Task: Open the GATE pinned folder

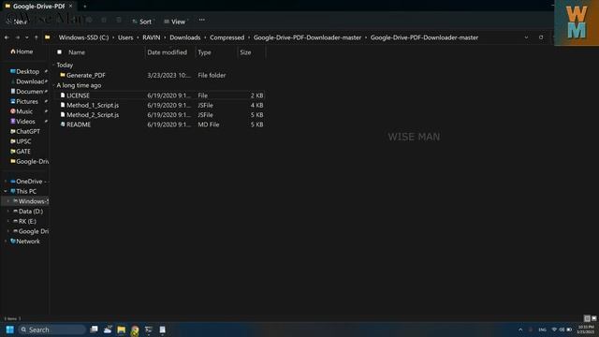Action: click(x=21, y=152)
